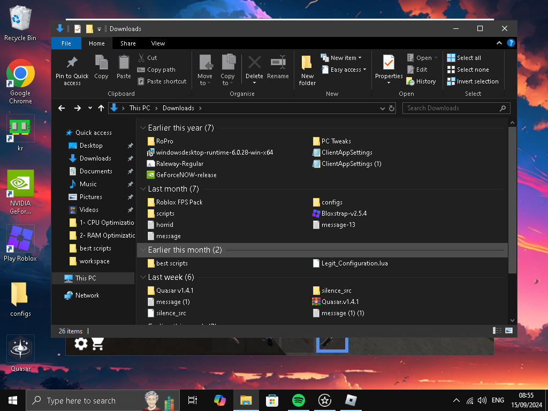Switch to the Share ribbon tab
The width and height of the screenshot is (548, 411).
[128, 43]
